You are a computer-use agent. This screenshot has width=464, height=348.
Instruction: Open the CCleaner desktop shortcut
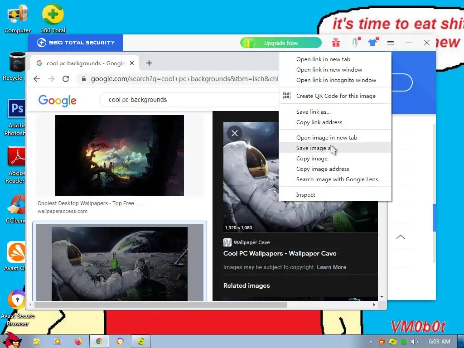click(15, 208)
